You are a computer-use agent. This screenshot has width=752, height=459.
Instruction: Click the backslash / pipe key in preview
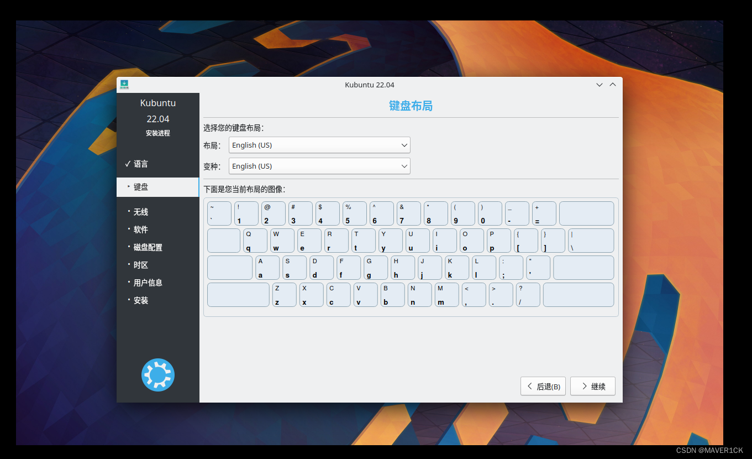591,241
